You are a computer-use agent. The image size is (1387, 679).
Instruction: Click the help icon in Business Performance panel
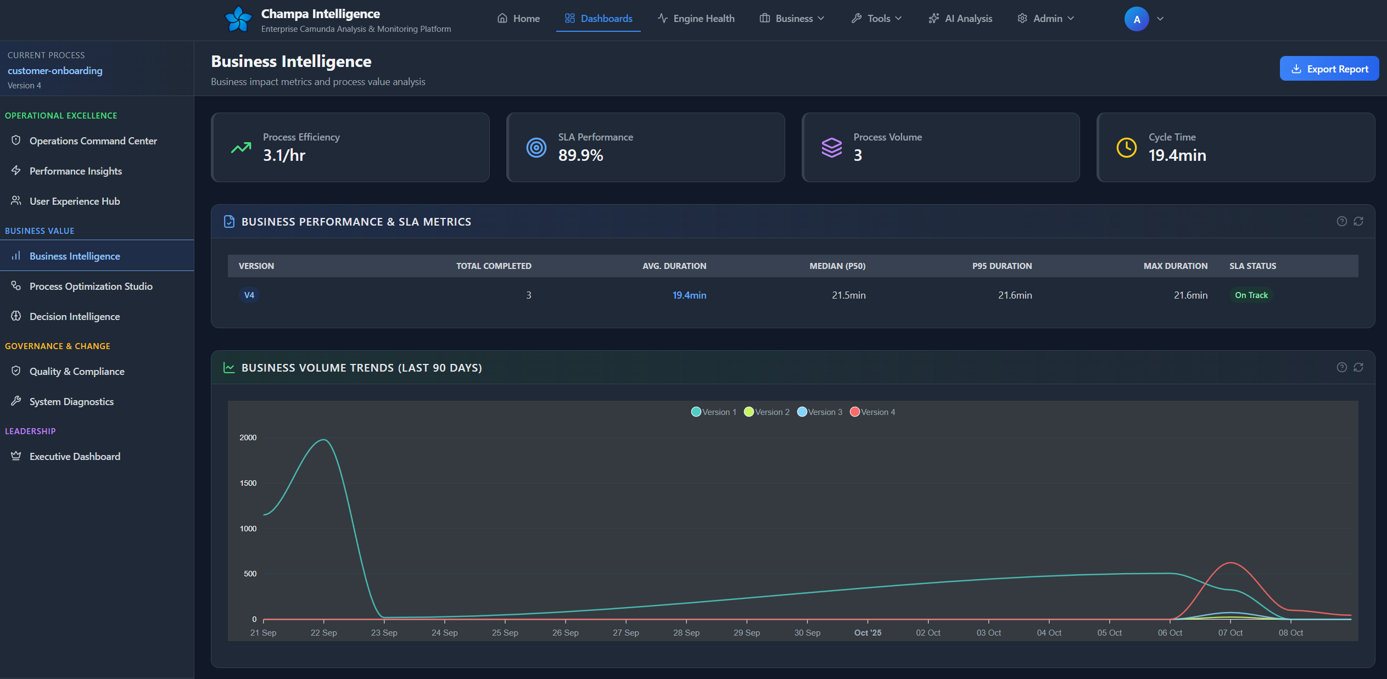point(1341,221)
